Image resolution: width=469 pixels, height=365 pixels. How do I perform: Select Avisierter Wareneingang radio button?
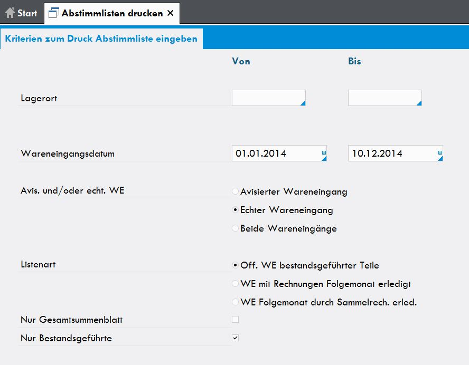coord(236,191)
